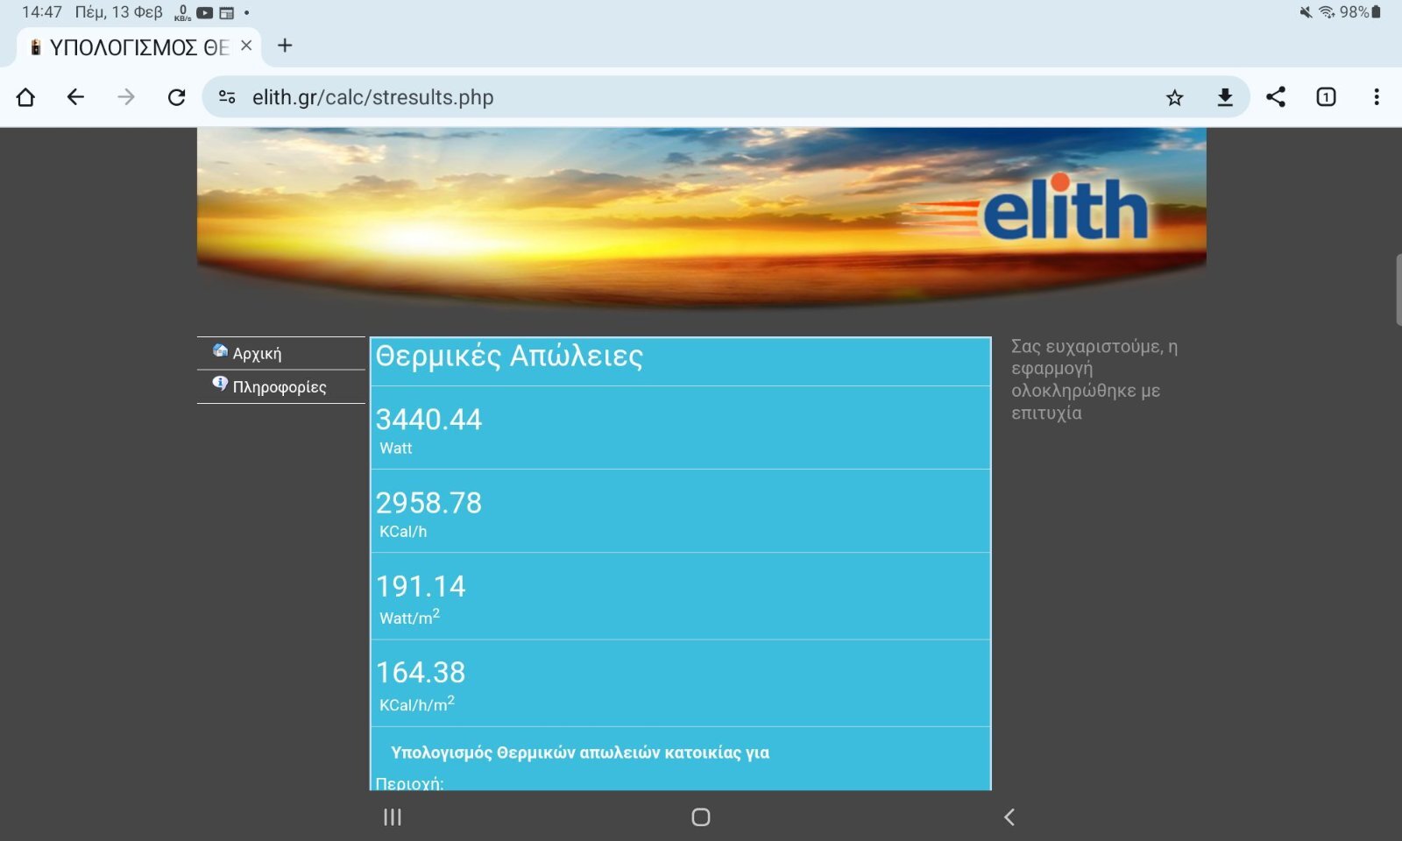Screen dimensions: 1402x841
Task: Click the info icon beside Πληροφορίες
Action: pyautogui.click(x=220, y=384)
